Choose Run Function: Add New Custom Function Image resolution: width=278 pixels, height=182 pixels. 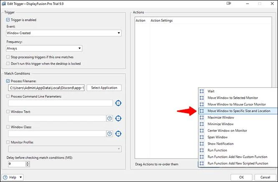point(238,157)
